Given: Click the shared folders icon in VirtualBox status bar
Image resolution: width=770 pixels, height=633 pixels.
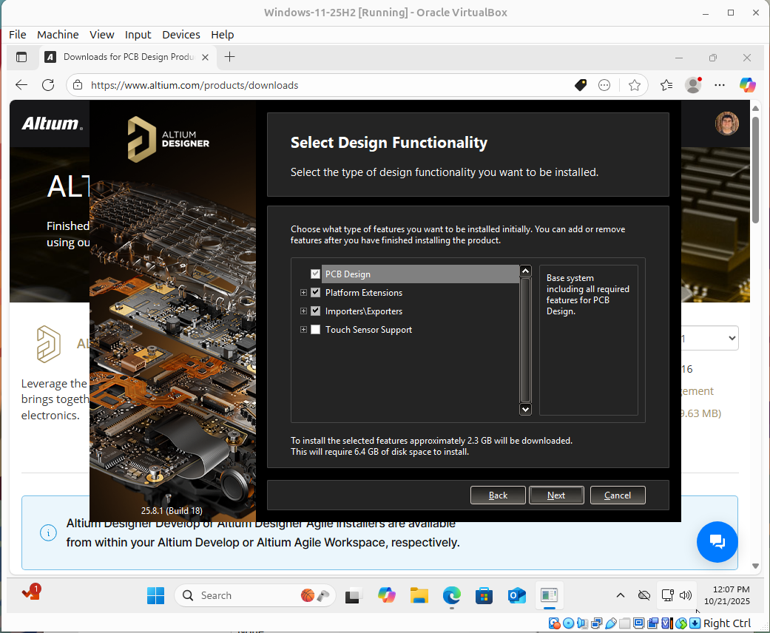Looking at the screenshot, I should (x=625, y=623).
